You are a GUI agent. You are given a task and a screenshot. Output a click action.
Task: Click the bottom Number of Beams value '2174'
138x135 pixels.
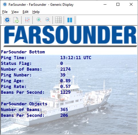click(x=65, y=69)
